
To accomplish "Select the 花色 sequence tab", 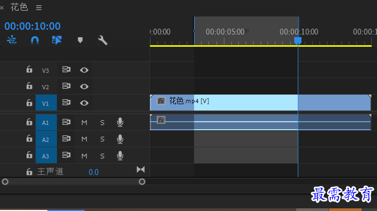I will coord(19,7).
